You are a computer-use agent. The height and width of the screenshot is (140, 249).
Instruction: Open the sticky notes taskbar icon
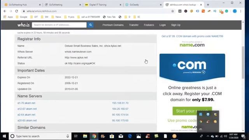pyautogui.click(x=156, y=136)
